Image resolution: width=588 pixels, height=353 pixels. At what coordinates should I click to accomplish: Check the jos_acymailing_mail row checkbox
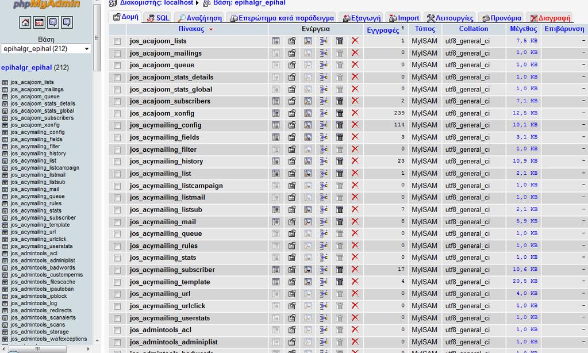[x=117, y=222]
